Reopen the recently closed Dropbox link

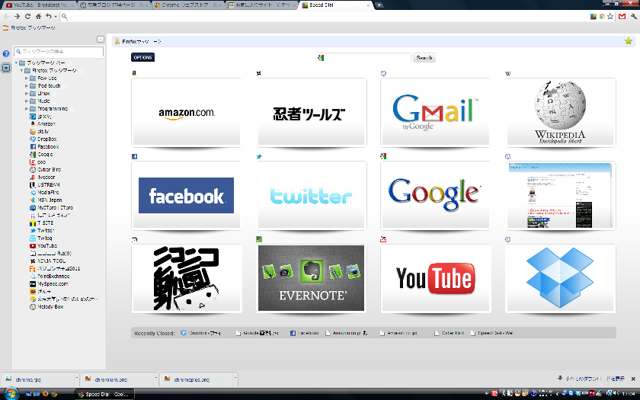click(x=201, y=333)
